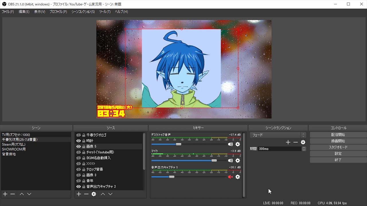Move scene up with the arrow icon
This screenshot has height=206, width=367.
(x=22, y=194)
